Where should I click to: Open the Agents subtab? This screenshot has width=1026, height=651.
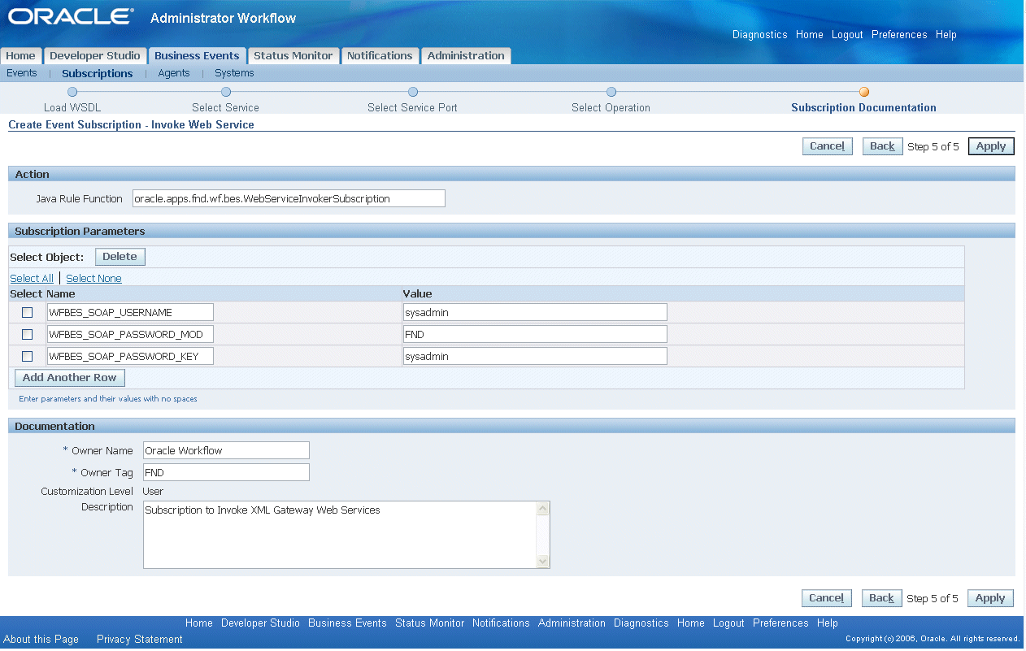coord(174,73)
